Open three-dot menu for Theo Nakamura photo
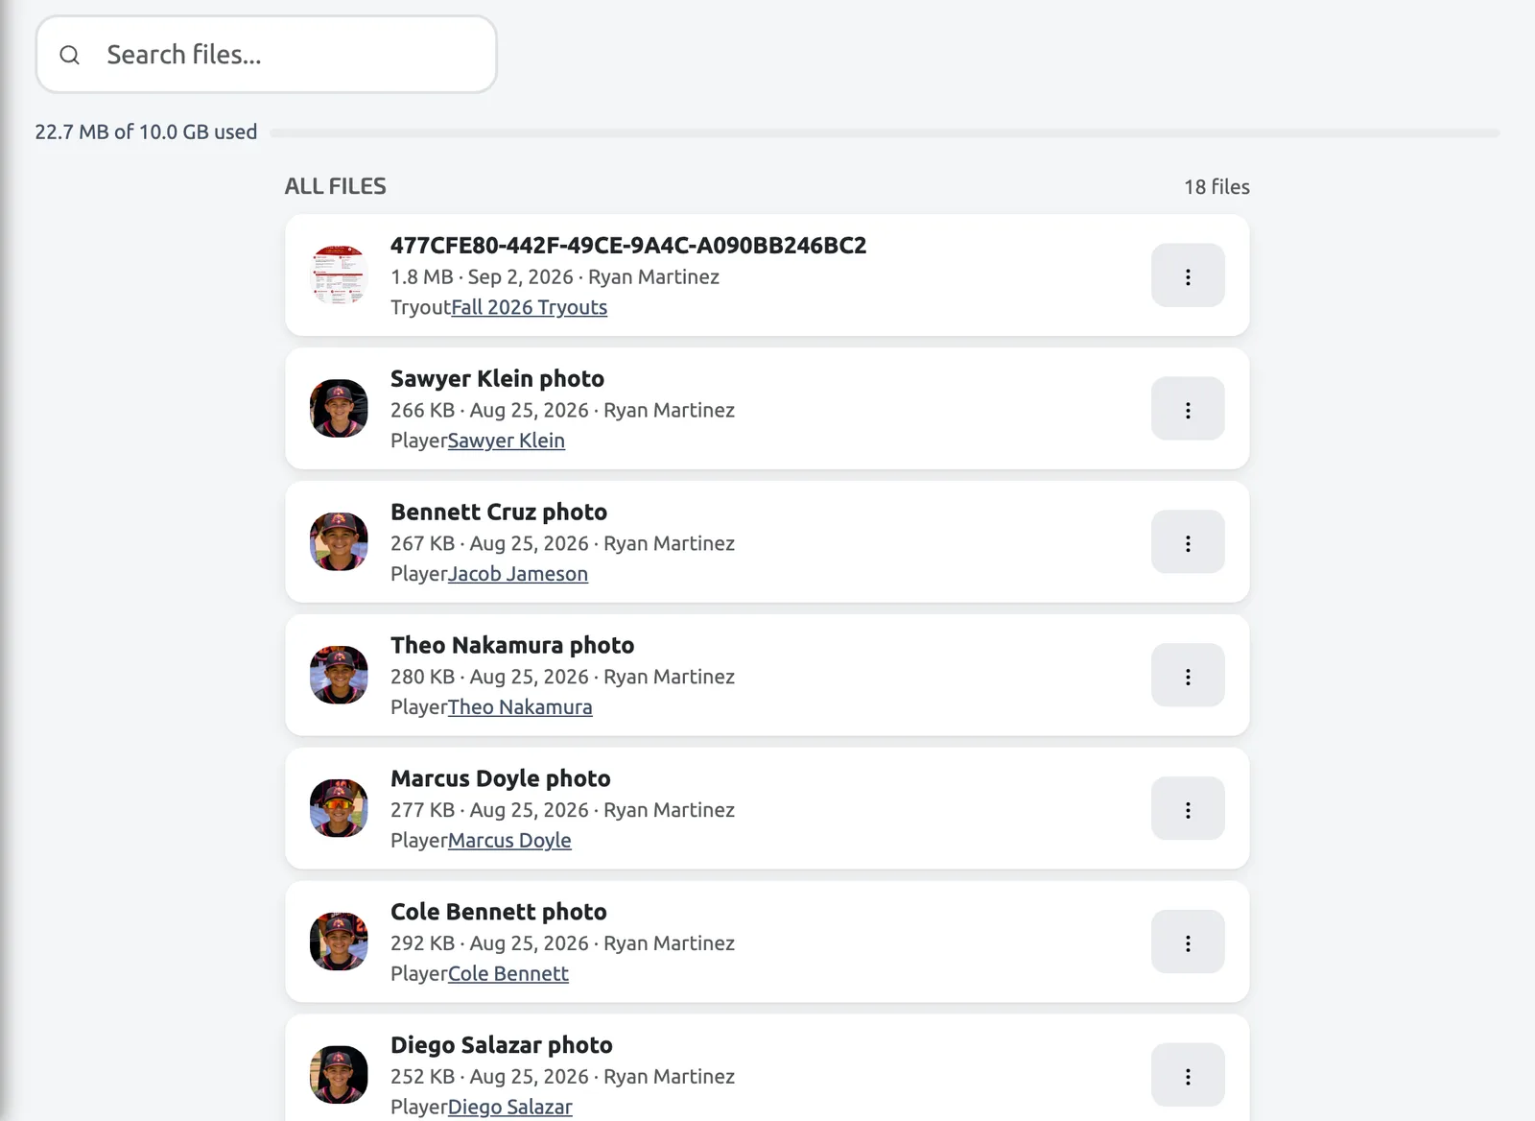Viewport: 1535px width, 1121px height. tap(1188, 676)
